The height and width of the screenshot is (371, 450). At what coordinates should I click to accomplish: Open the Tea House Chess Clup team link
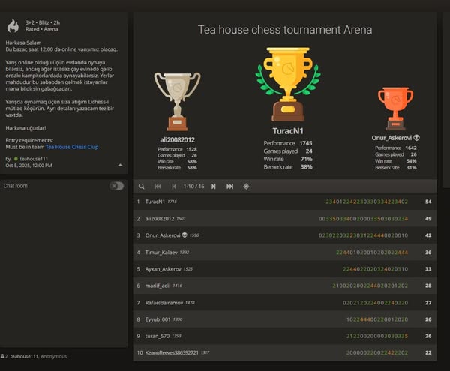(x=72, y=147)
